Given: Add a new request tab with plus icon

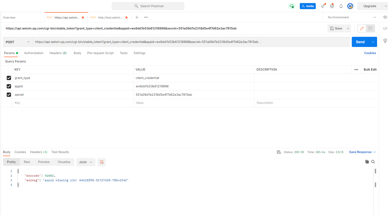Looking at the screenshot, I should tap(137, 17).
